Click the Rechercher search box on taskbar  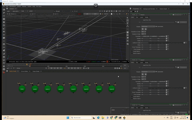pyautogui.click(x=81, y=118)
